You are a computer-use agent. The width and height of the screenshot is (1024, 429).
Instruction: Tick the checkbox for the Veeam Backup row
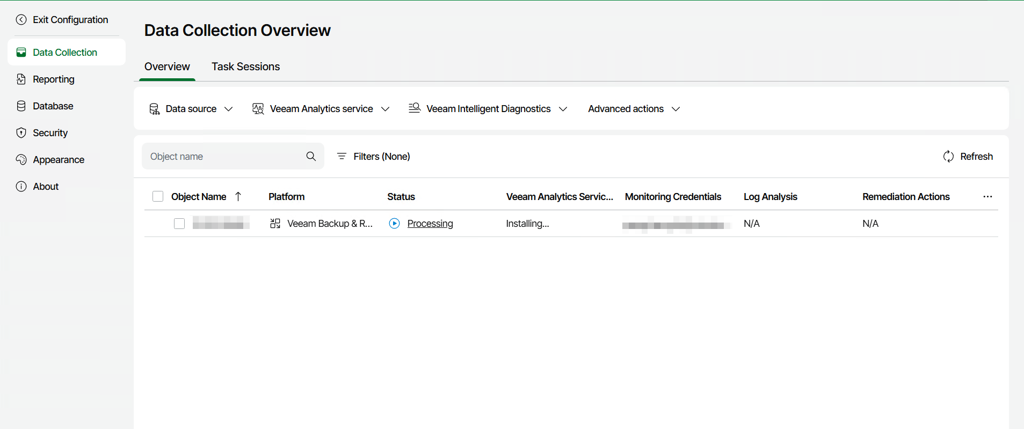point(179,223)
